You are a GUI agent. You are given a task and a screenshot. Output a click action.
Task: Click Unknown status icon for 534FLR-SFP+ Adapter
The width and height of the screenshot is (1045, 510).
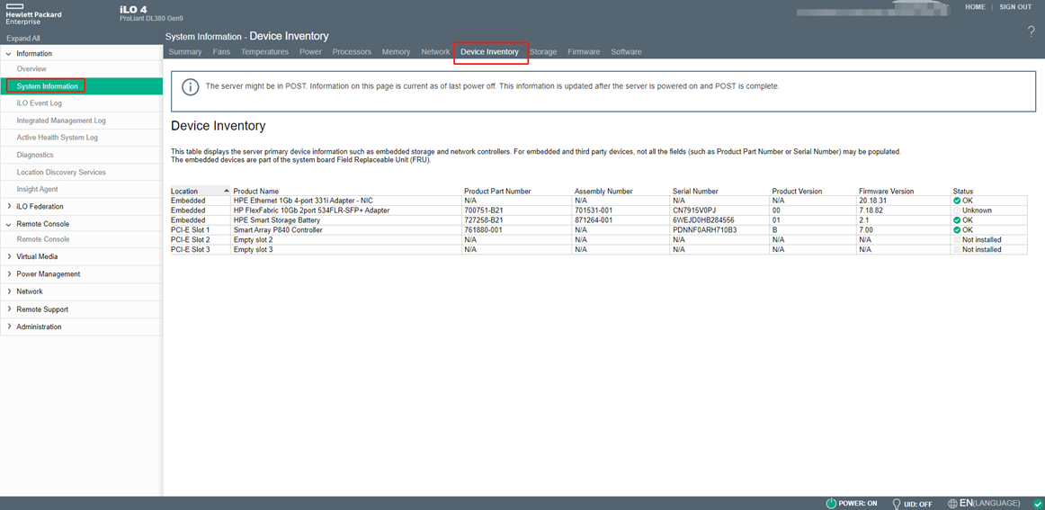(x=957, y=210)
